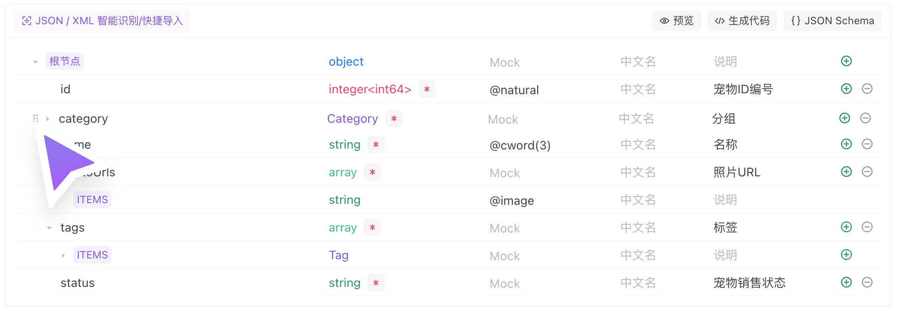This screenshot has height=312, width=897.
Task: Open JSON / XML quick import
Action: (102, 21)
